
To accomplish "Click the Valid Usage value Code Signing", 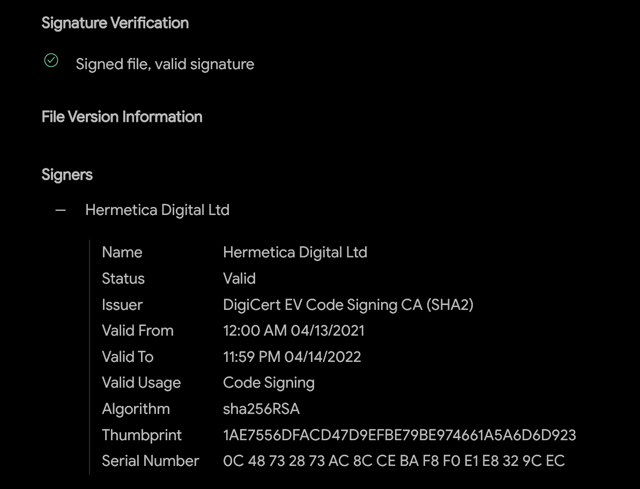I will coord(269,383).
